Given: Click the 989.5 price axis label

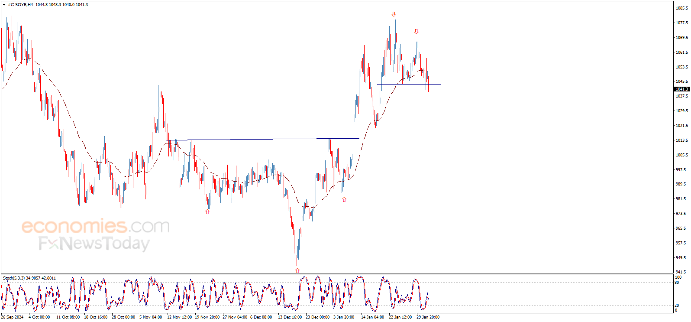Looking at the screenshot, I should point(681,184).
